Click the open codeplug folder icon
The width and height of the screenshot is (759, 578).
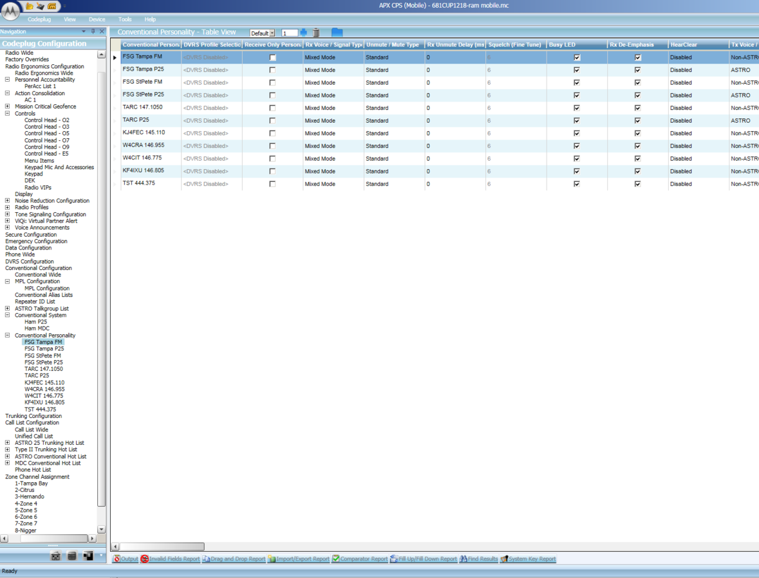(x=29, y=6)
